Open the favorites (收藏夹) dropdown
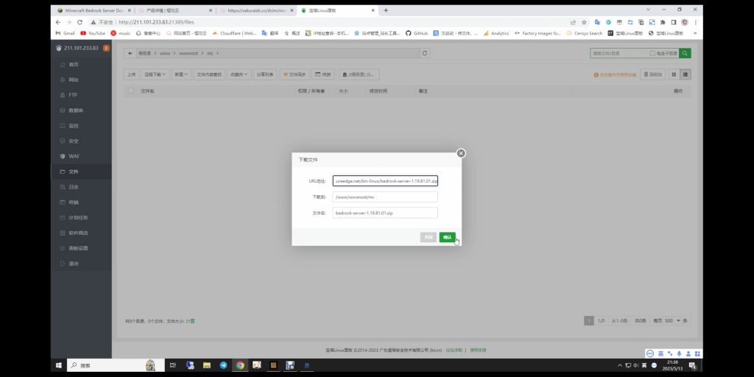 (239, 74)
